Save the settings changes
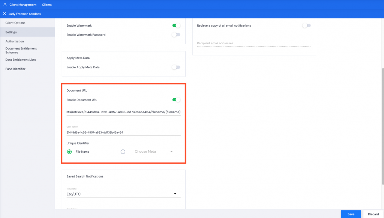The width and height of the screenshot is (384, 218). (351, 214)
